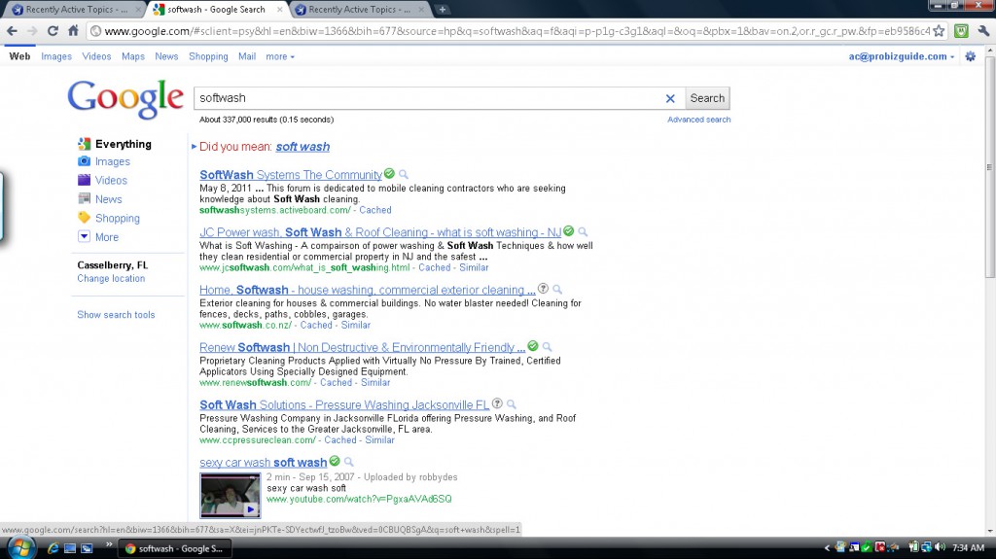Click the 'soft wash' did-you-mean suggestion

pos(302,147)
